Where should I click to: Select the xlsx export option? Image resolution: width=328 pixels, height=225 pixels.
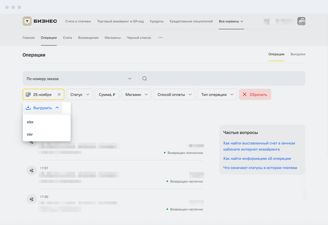(x=47, y=122)
